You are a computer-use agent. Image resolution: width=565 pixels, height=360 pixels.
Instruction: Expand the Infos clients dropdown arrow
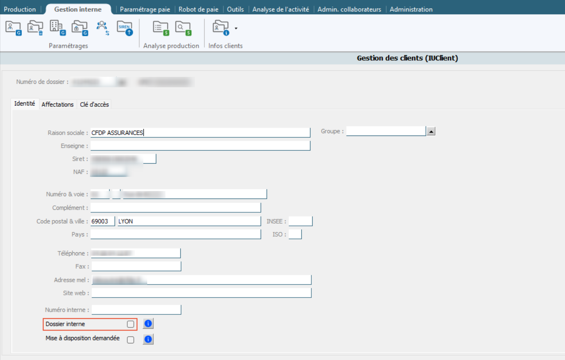coord(236,28)
